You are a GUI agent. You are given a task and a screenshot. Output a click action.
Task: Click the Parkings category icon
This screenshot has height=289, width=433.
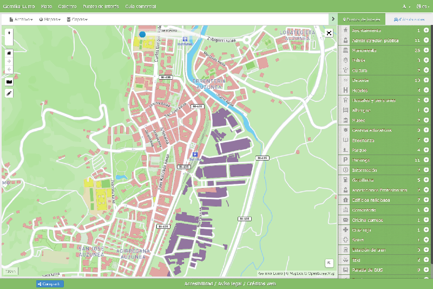tap(345, 160)
